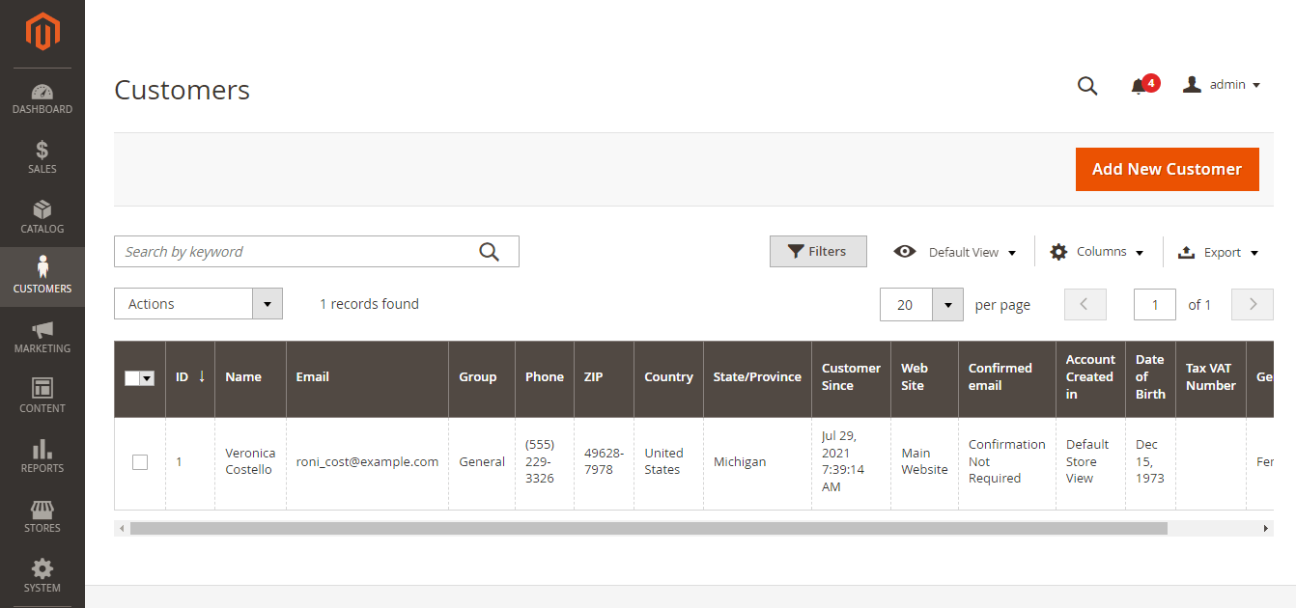Sort by Name column header
1296x608 pixels.
[x=250, y=377]
